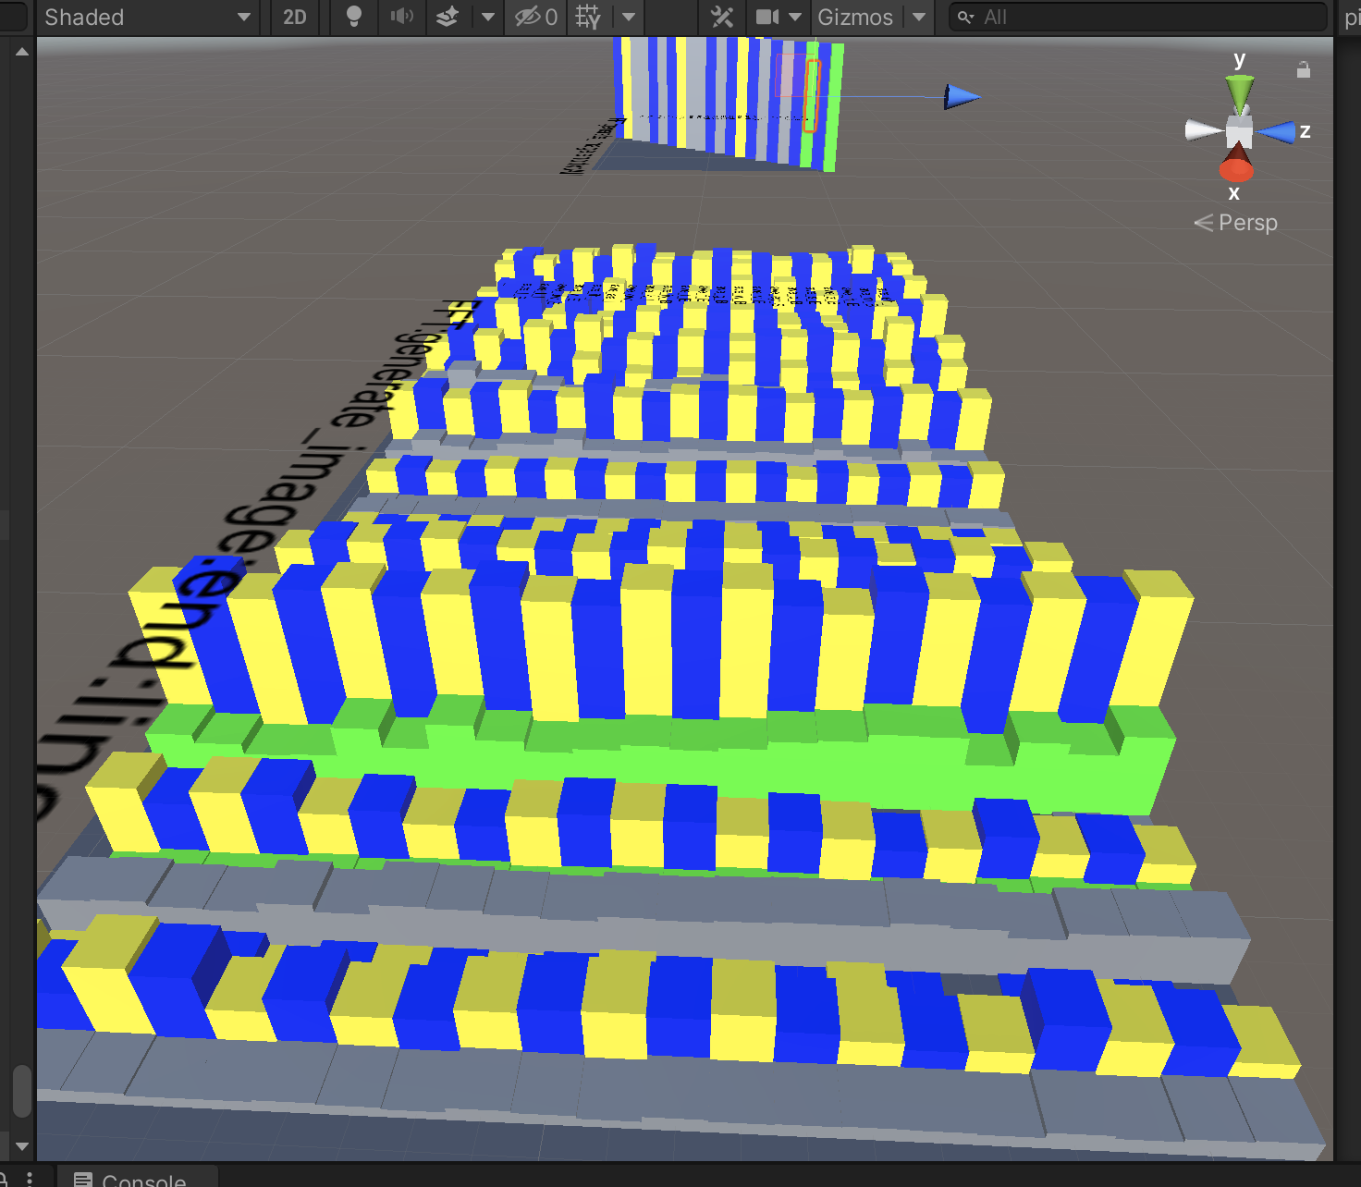Mute scene audio with the speaker icon
This screenshot has width=1361, height=1187.
tap(401, 18)
